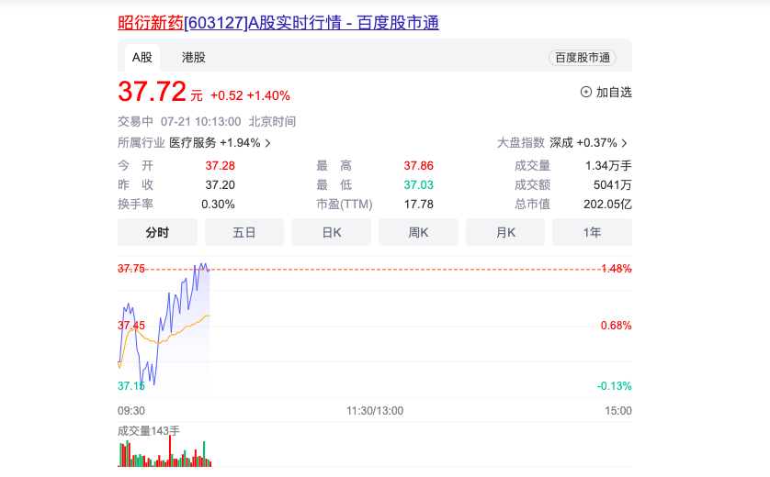Click the 37.75 price axis label
The image size is (770, 477).
[131, 269]
